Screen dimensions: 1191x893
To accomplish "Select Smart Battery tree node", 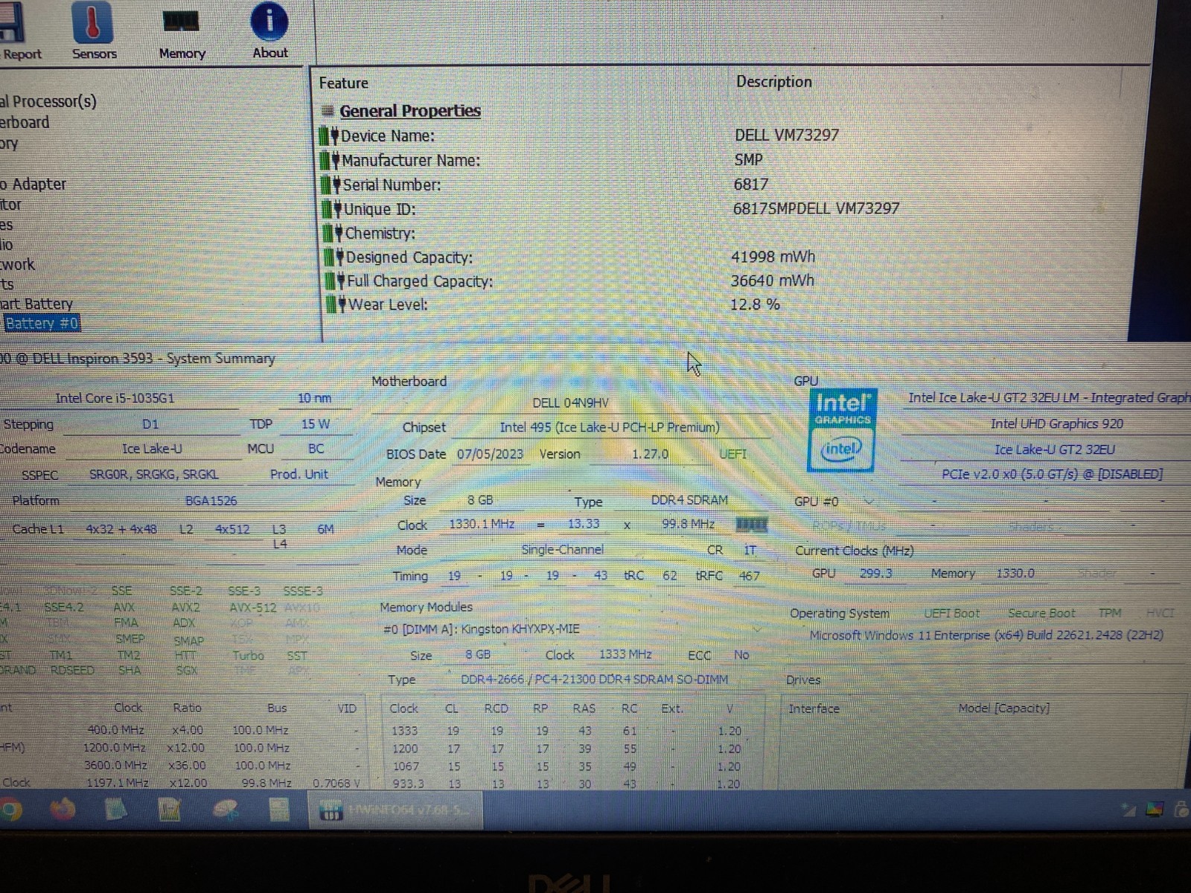I will click(36, 304).
